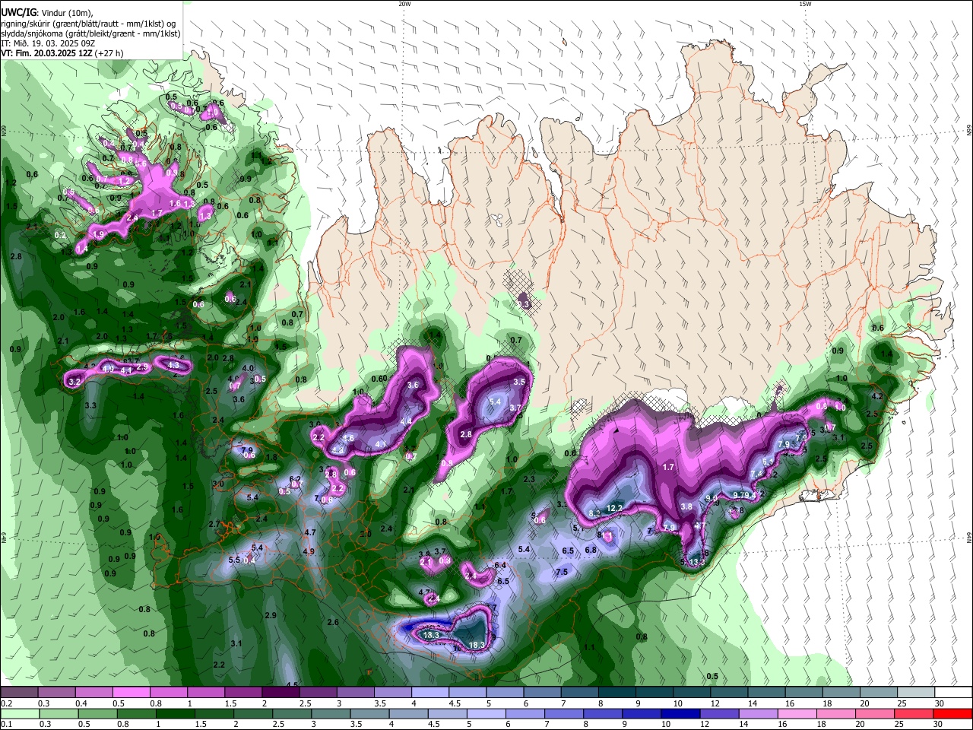This screenshot has height=730, width=973.
Task: Click the '3.1' value in southwest sea area
Action: (x=236, y=643)
